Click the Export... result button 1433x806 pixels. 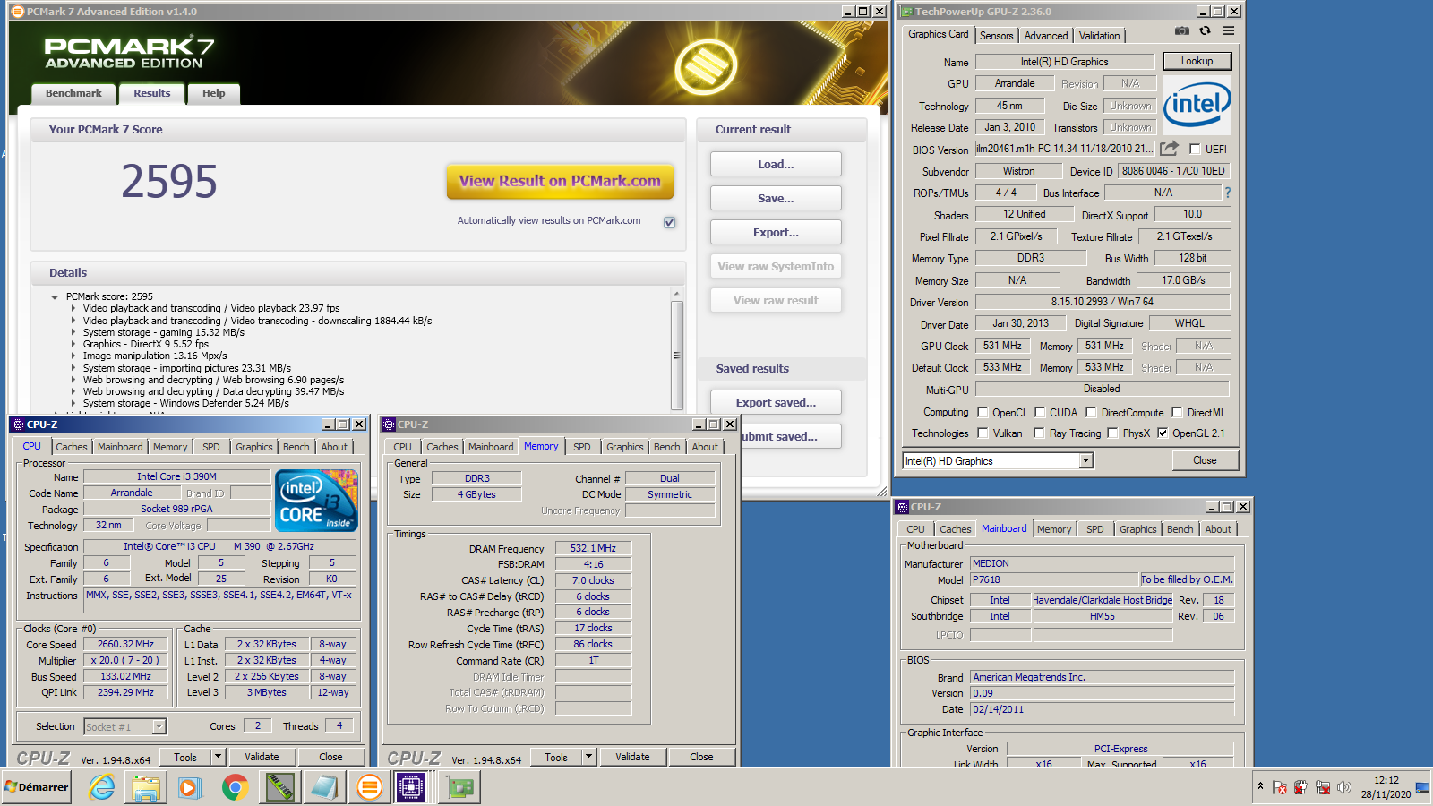pos(776,232)
